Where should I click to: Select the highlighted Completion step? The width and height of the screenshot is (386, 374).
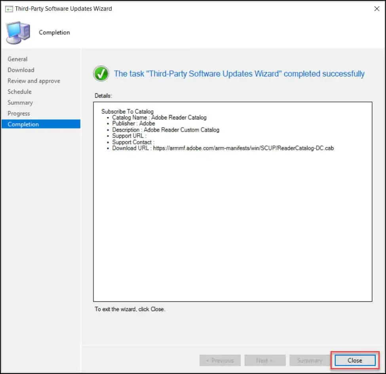(41, 124)
